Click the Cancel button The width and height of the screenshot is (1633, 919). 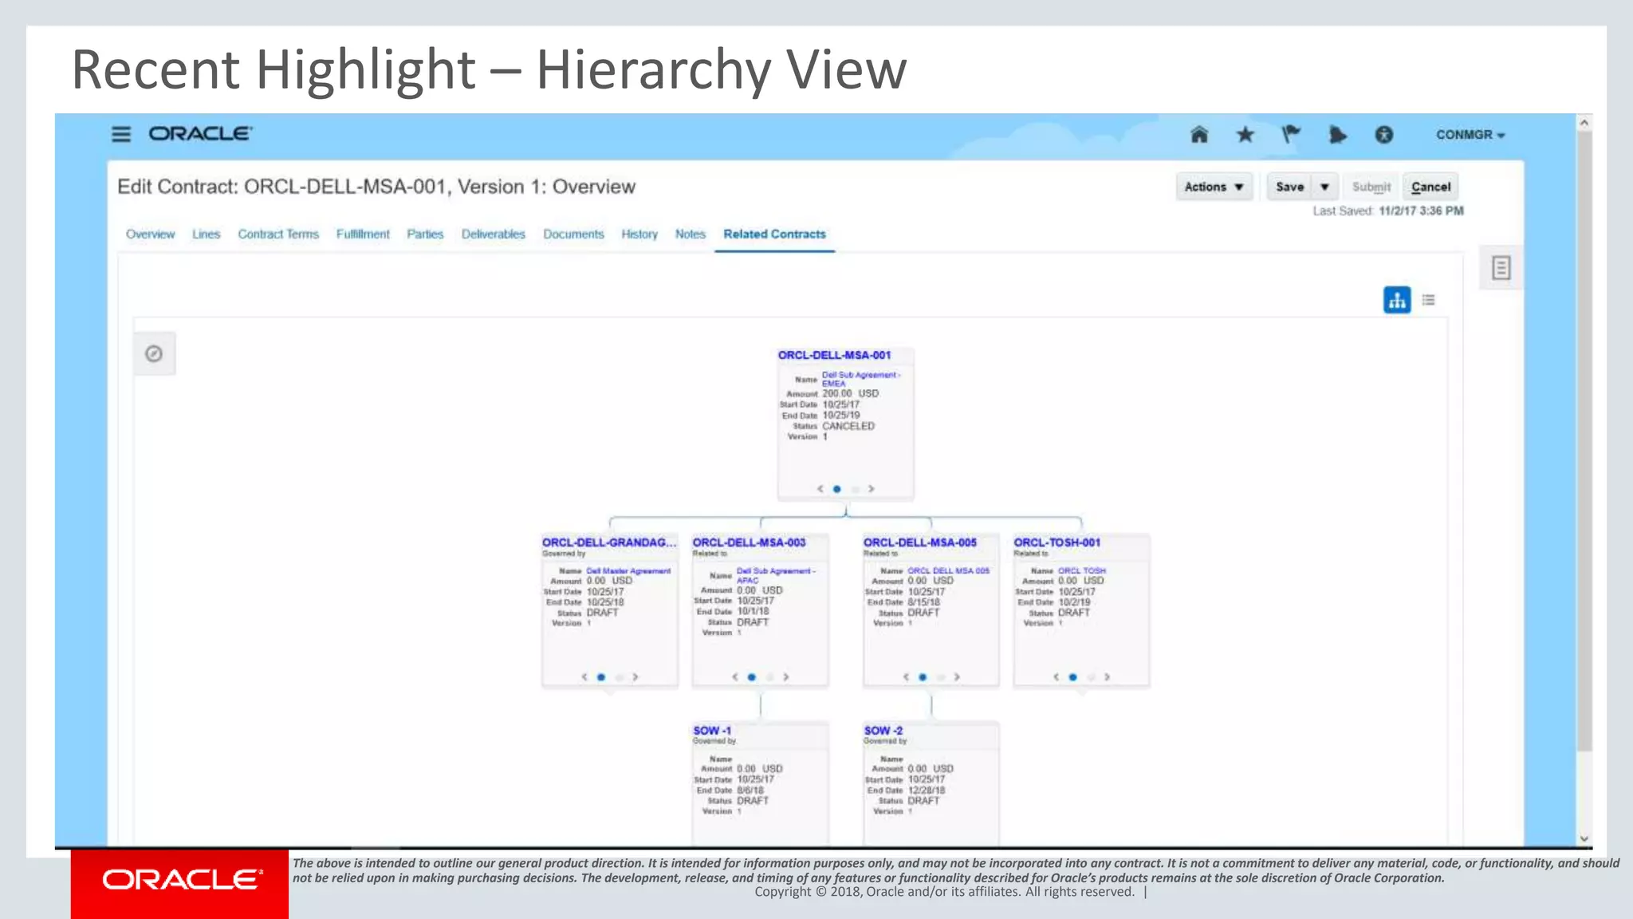point(1430,187)
